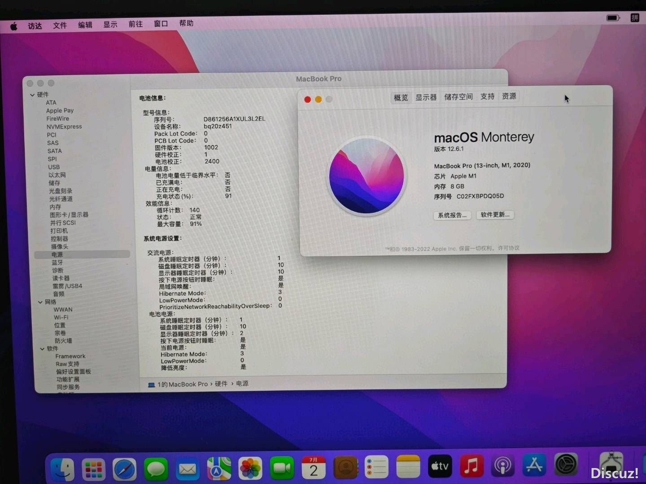Select 偏好设置面板 in the sidebar
This screenshot has height=484, width=646.
[x=74, y=372]
